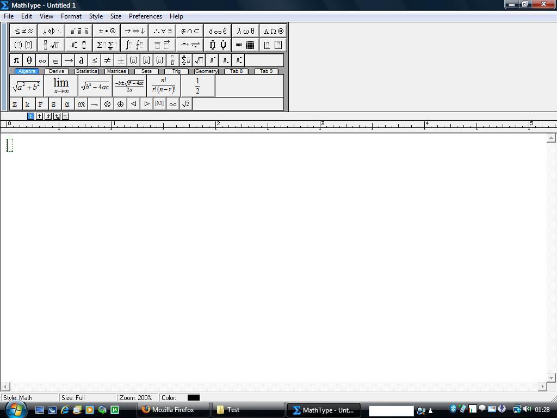Open the underbar and overbar templates palette
The image size is (557, 418).
point(162,45)
